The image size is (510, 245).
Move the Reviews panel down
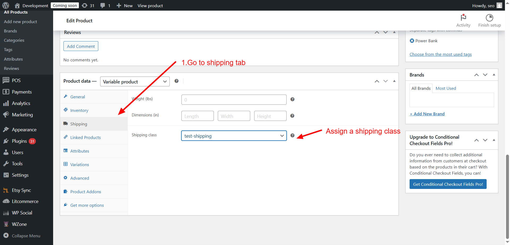coord(385,32)
